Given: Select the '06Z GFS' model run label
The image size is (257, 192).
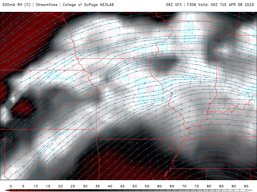Looking at the screenshot, I should (174, 4).
